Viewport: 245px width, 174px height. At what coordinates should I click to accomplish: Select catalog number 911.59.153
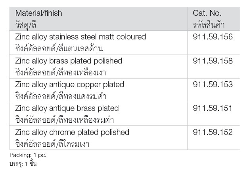(212, 84)
